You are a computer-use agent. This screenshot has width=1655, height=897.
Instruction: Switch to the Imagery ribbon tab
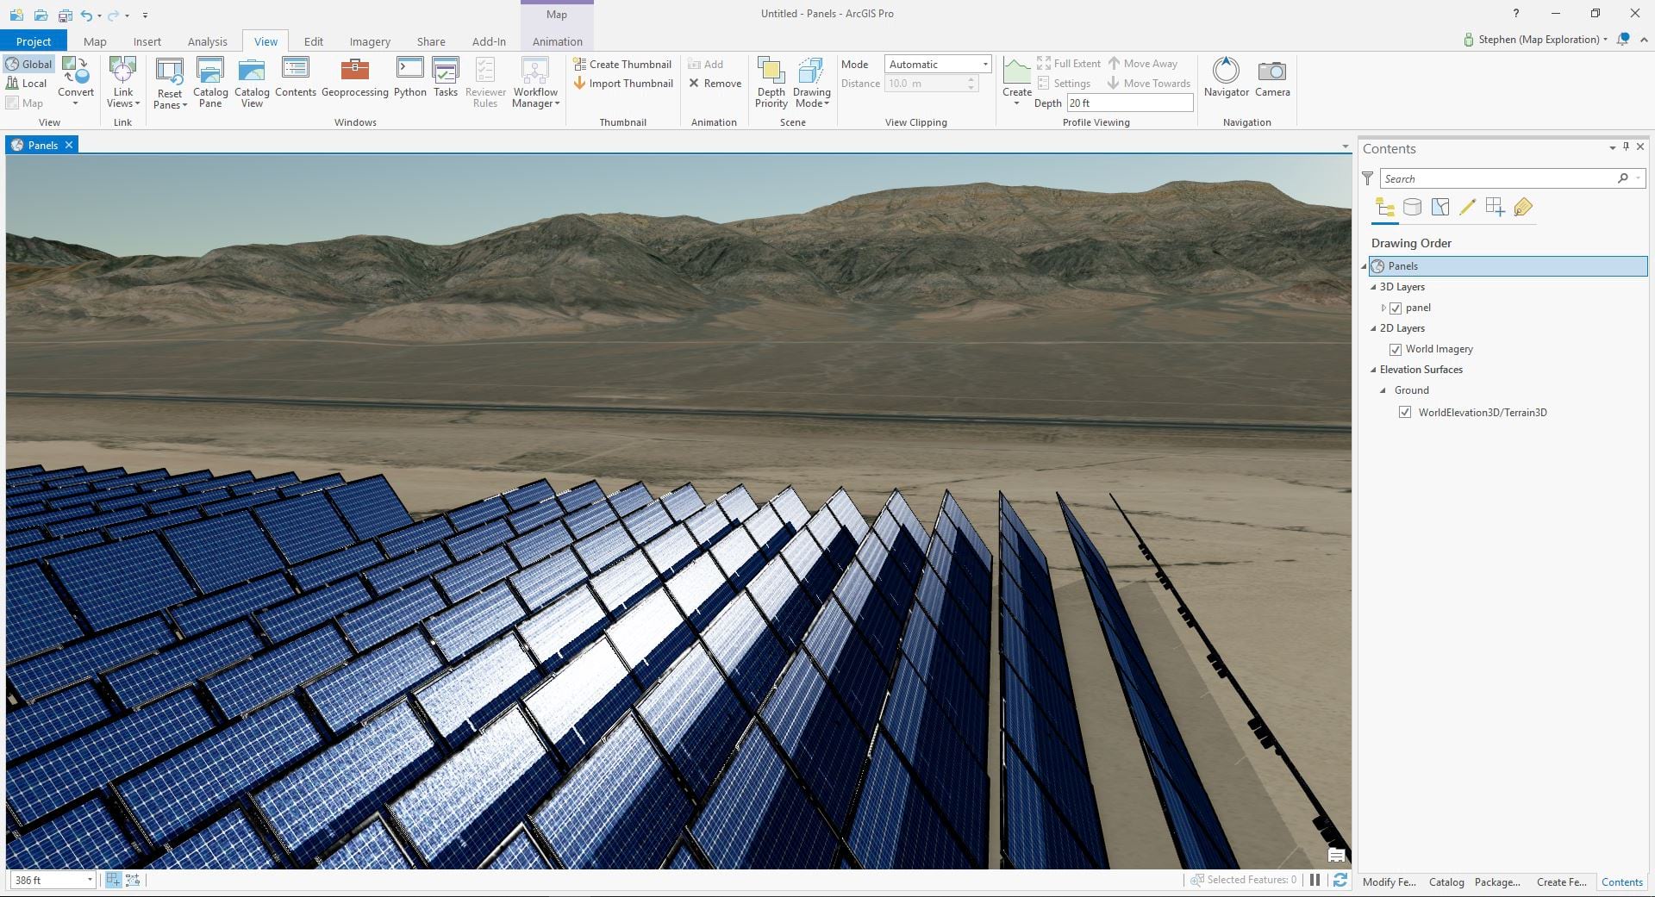point(370,41)
